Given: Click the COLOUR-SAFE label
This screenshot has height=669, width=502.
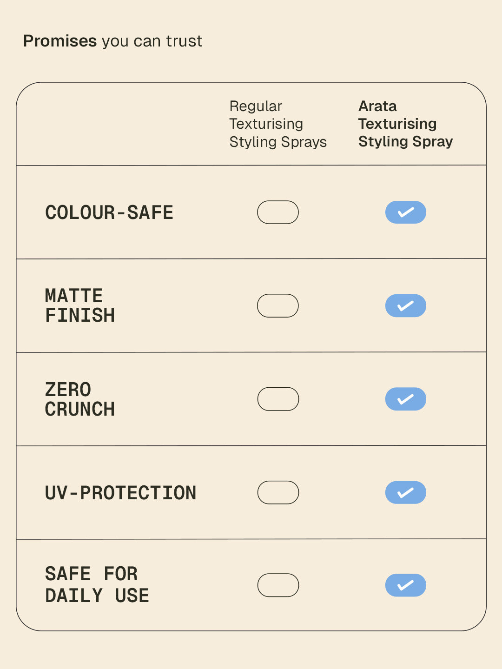Looking at the screenshot, I should coord(109,213).
